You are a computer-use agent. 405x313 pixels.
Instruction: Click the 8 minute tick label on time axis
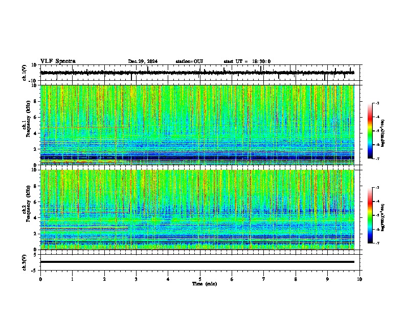(x=296, y=279)
